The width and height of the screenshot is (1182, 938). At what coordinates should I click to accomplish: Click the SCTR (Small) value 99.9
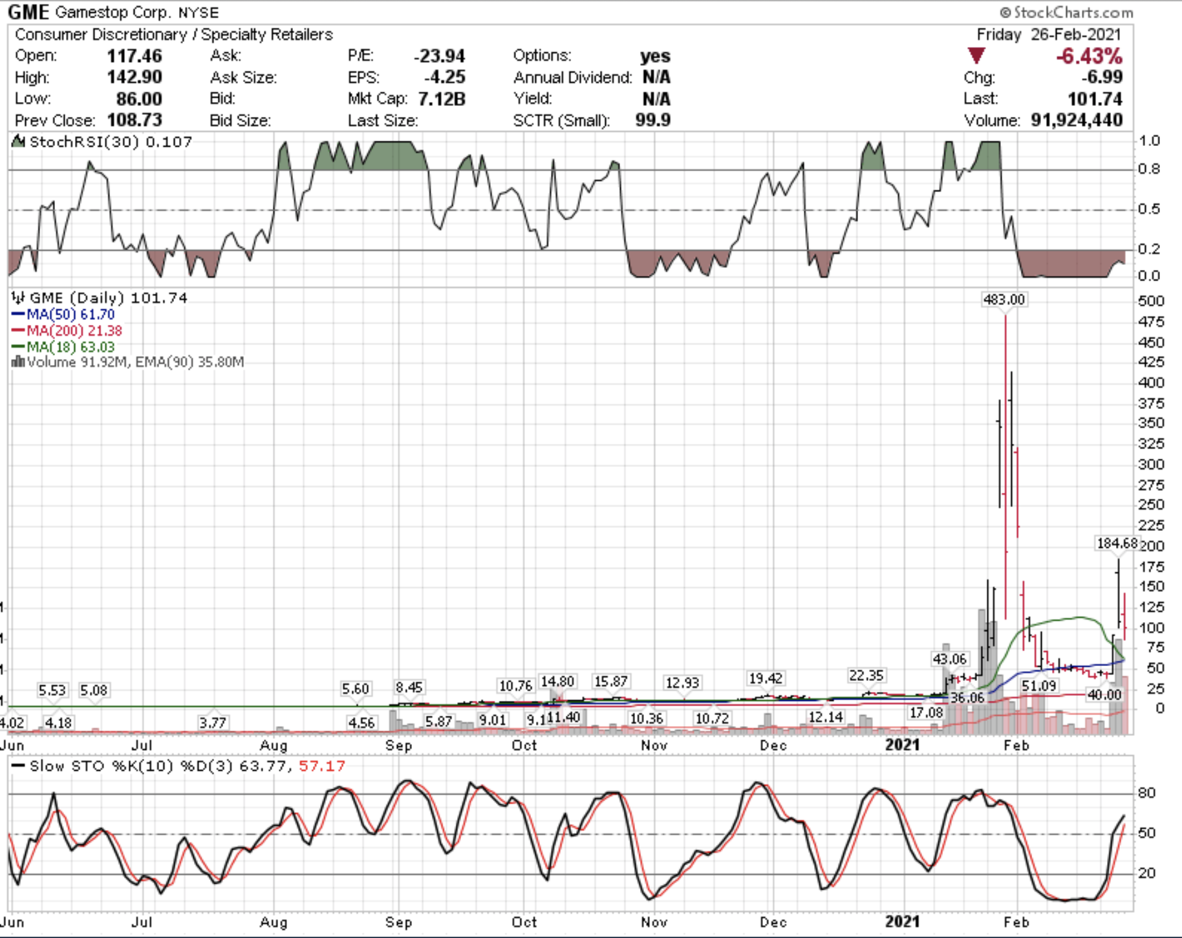tap(652, 120)
